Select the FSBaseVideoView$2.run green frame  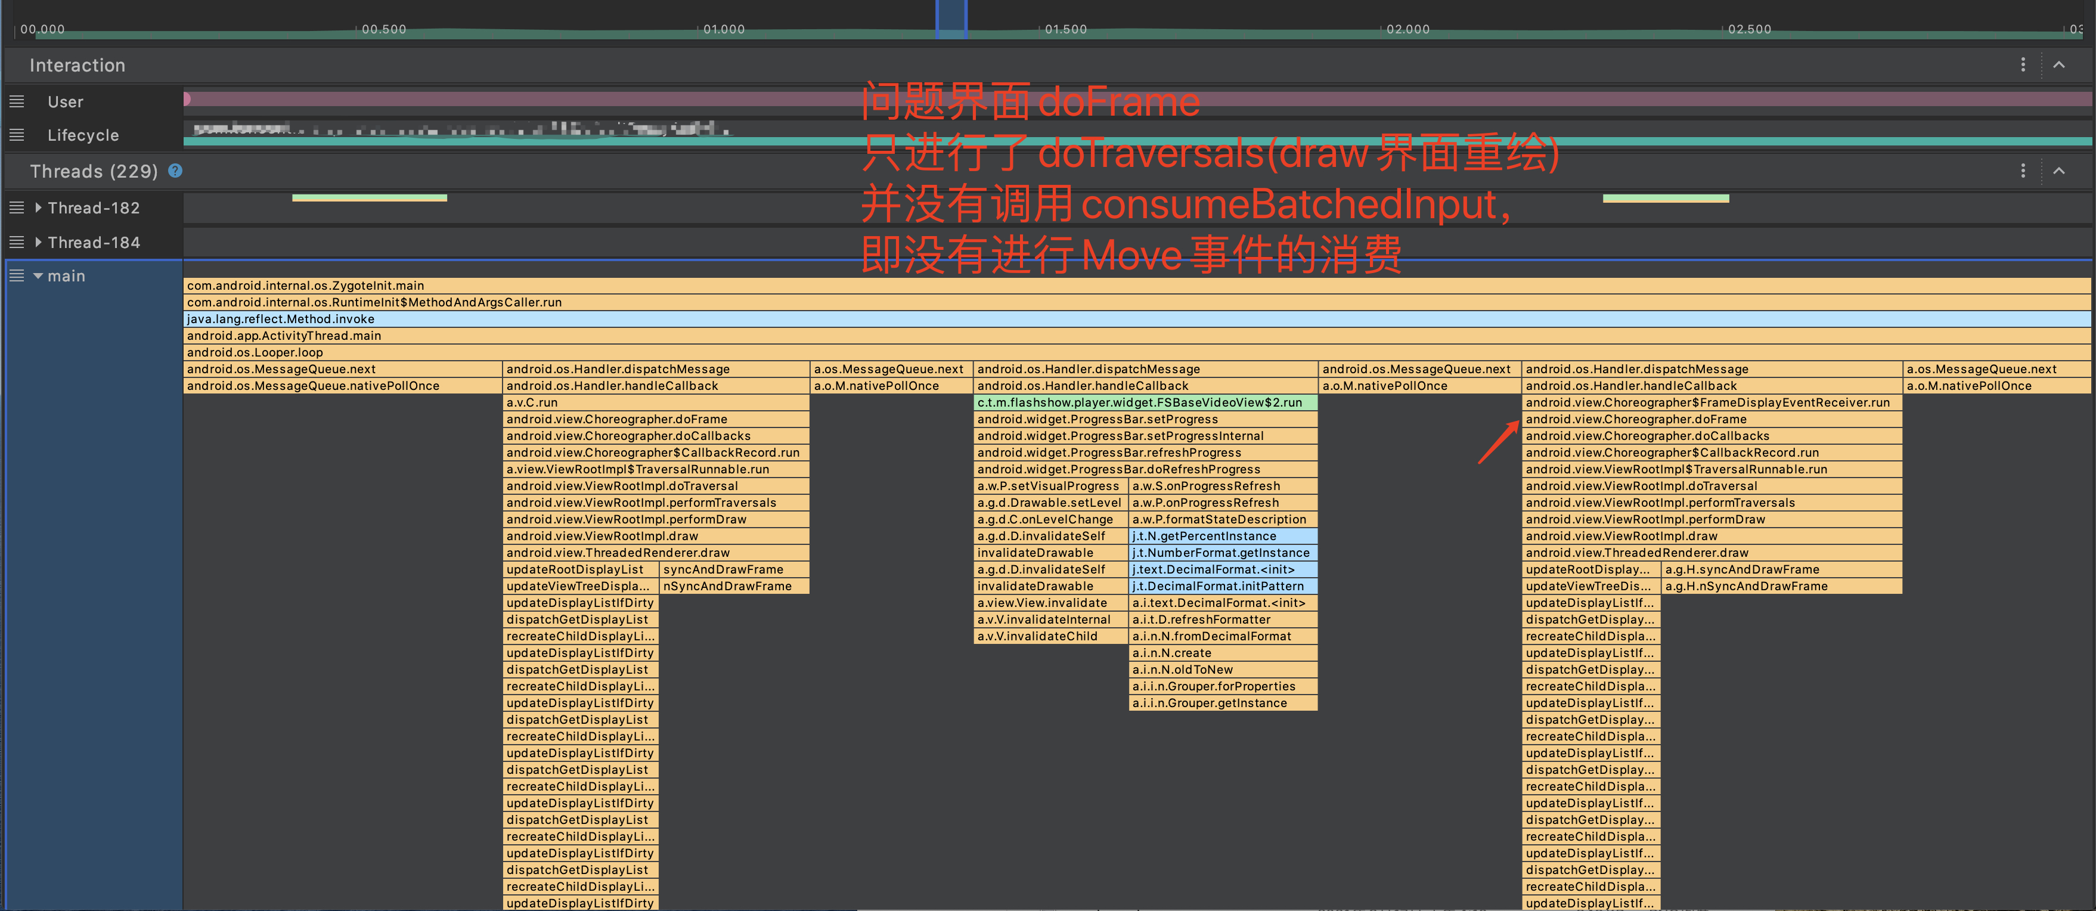(x=1139, y=402)
